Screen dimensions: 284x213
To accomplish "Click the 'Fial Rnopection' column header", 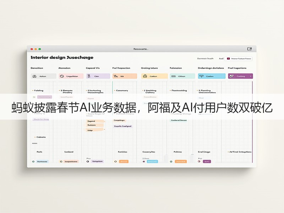I will 121,68.
